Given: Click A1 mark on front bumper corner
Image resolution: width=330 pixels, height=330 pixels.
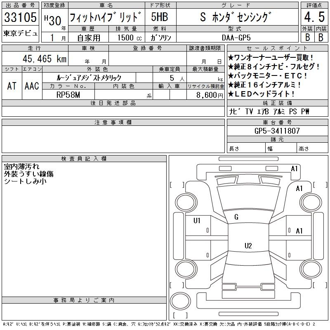Looking at the screenshot, I should (x=294, y=169).
